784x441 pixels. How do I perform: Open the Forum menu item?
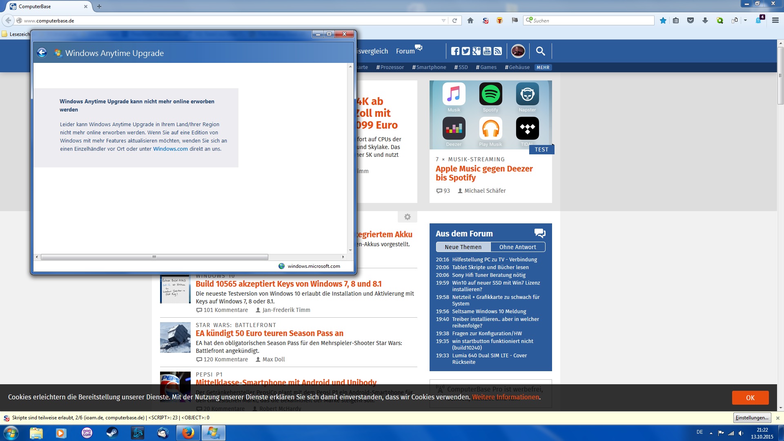point(405,51)
